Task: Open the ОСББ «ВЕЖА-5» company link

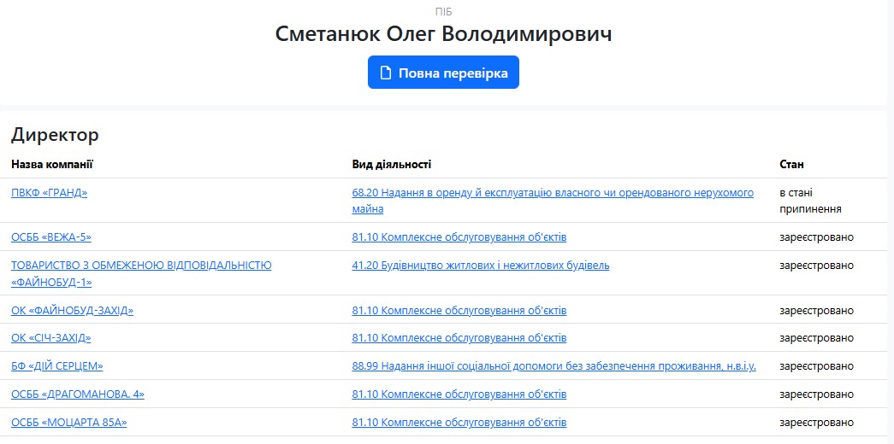Action: coord(51,237)
